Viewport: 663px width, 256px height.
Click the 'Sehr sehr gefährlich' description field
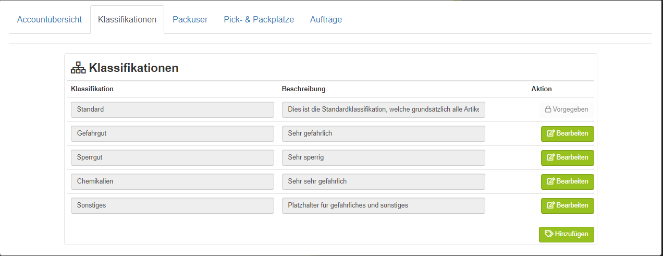click(384, 181)
